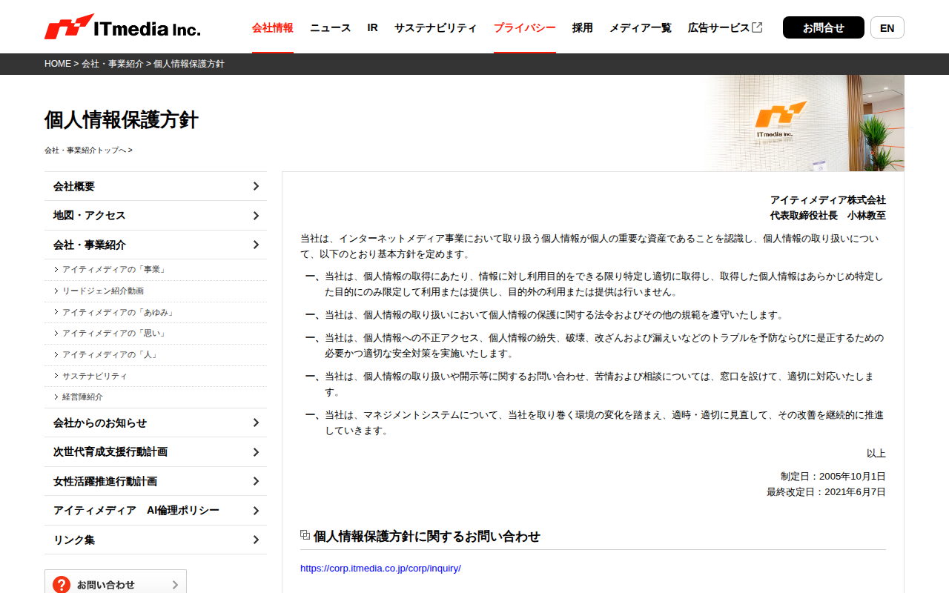Switch language with the EN button
The image size is (949, 593).
(x=887, y=27)
